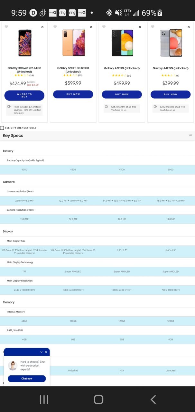View star rating reviews for S20 FE (25)
This screenshot has height=412, width=195.
coord(73,75)
